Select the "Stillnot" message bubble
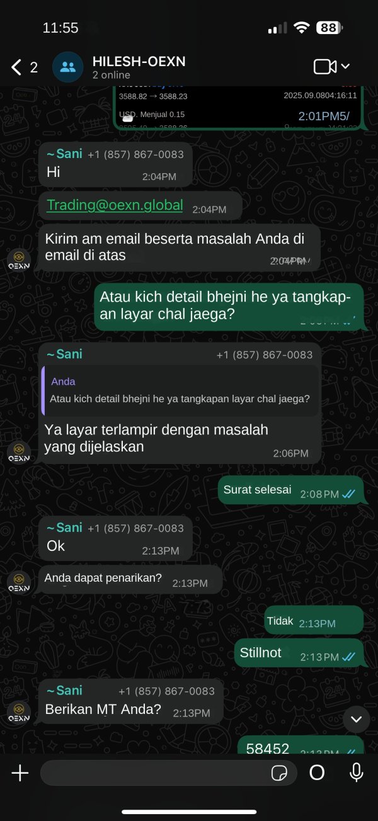The image size is (378, 821). pos(299,654)
